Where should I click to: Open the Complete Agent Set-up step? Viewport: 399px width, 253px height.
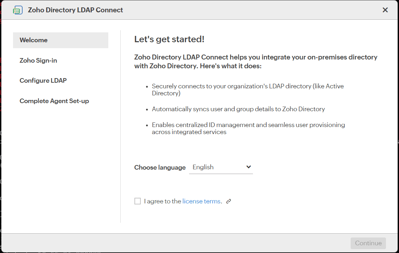coord(54,101)
